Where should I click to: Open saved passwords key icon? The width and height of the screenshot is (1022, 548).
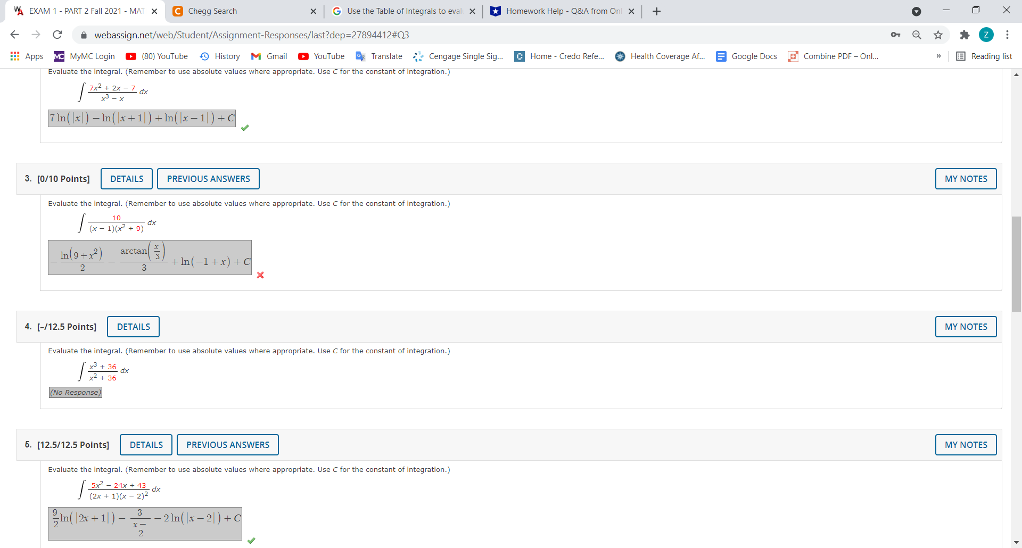[895, 35]
